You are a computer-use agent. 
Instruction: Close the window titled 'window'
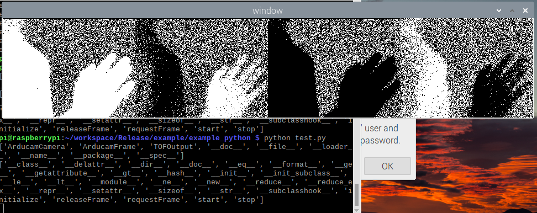coord(525,10)
